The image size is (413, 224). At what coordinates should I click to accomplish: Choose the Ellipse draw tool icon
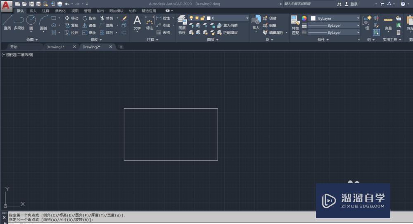point(54,25)
